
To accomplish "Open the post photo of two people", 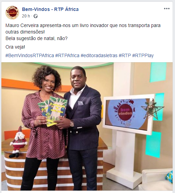I will click(x=87, y=126).
